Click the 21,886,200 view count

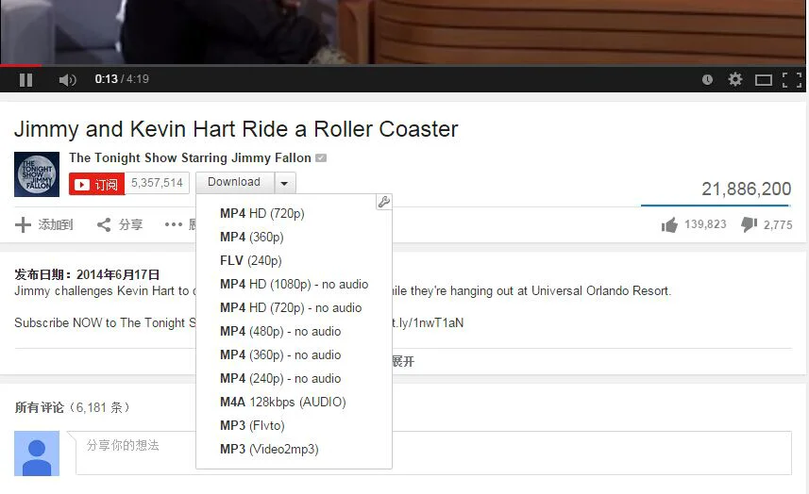click(746, 189)
